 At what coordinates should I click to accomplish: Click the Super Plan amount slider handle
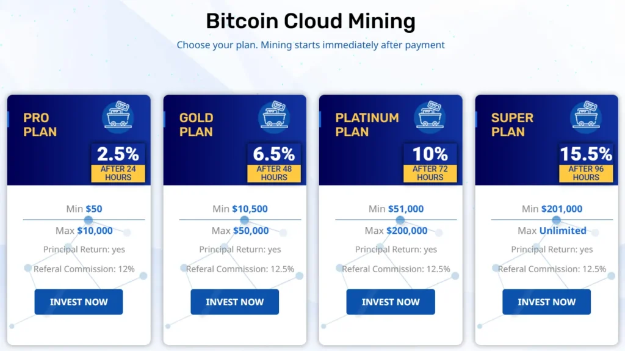(x=556, y=220)
